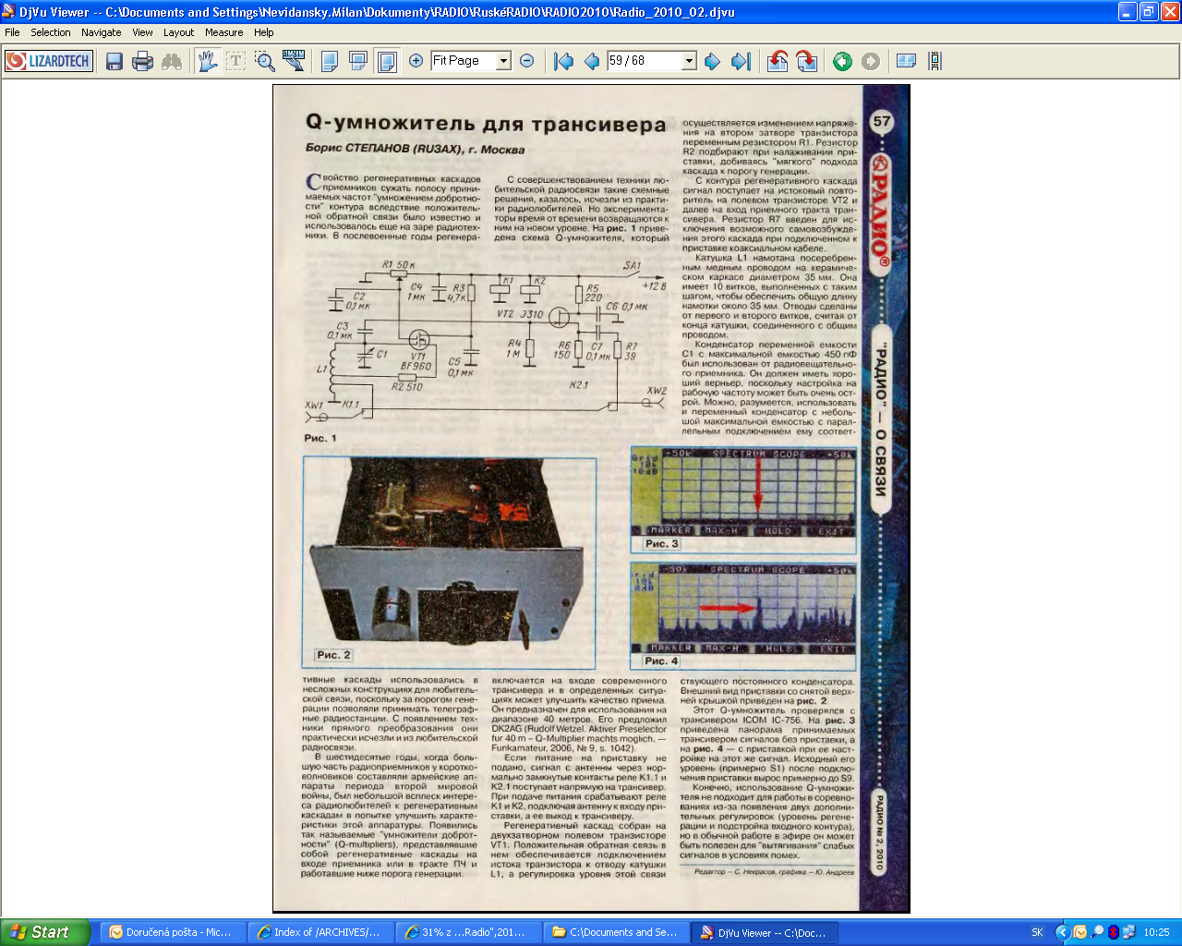Switch to side-by-side page layout
This screenshot has width=1182, height=946.
click(388, 61)
